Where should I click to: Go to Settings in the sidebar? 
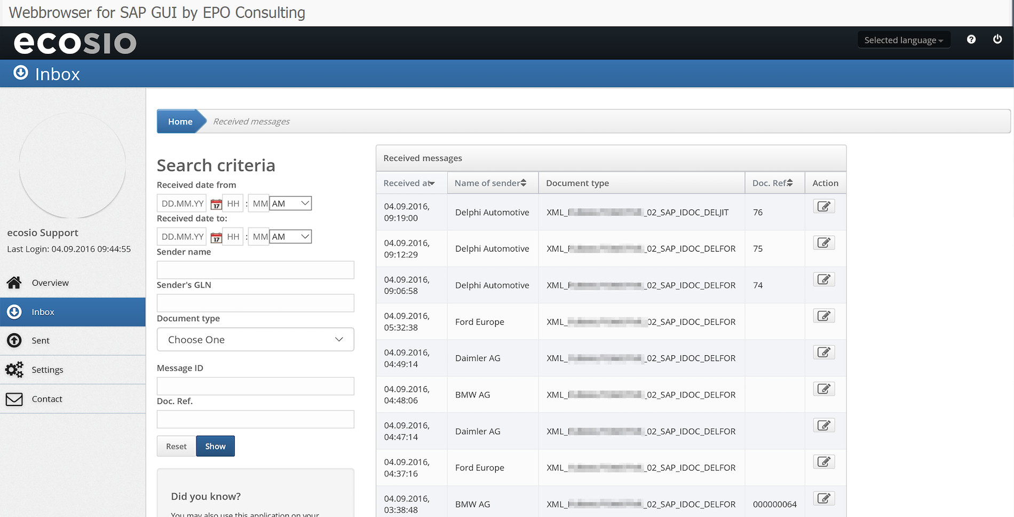[x=47, y=370]
